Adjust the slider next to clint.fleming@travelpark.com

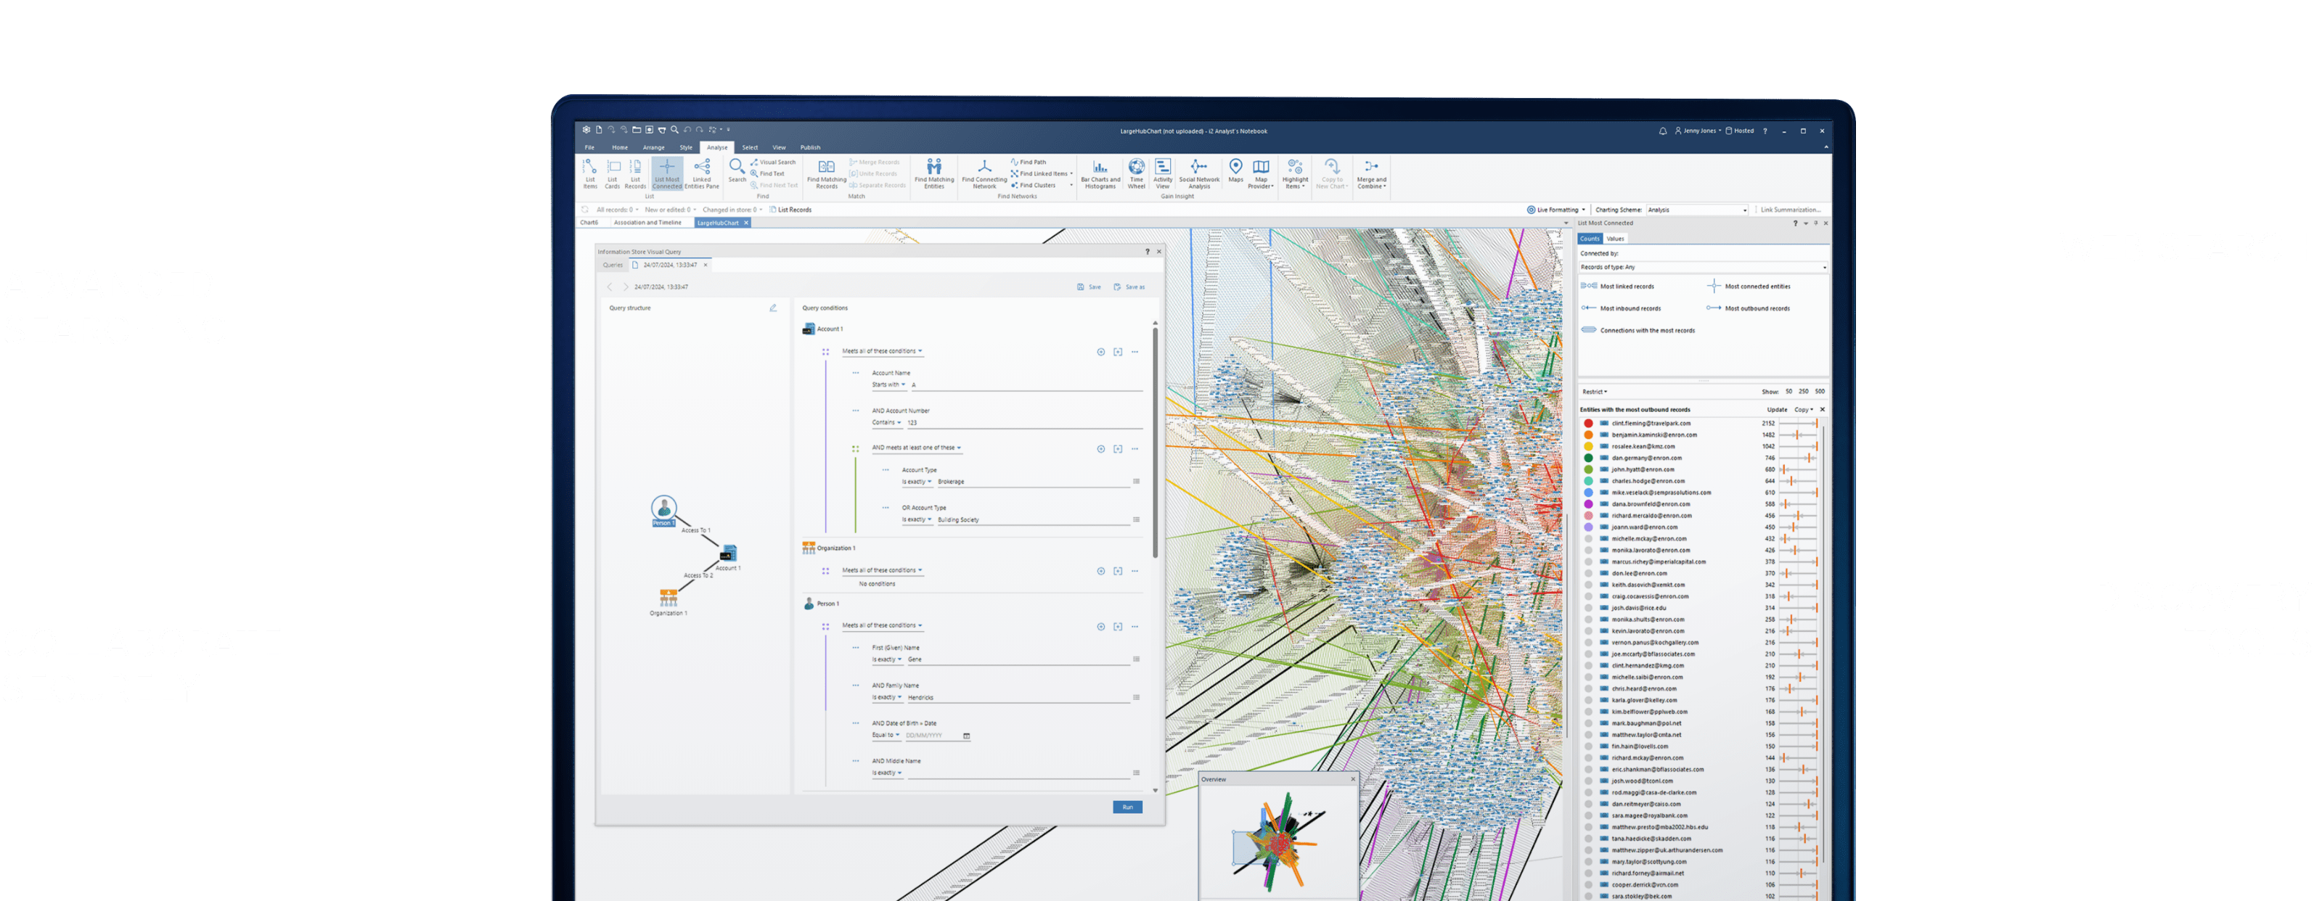(x=1811, y=424)
